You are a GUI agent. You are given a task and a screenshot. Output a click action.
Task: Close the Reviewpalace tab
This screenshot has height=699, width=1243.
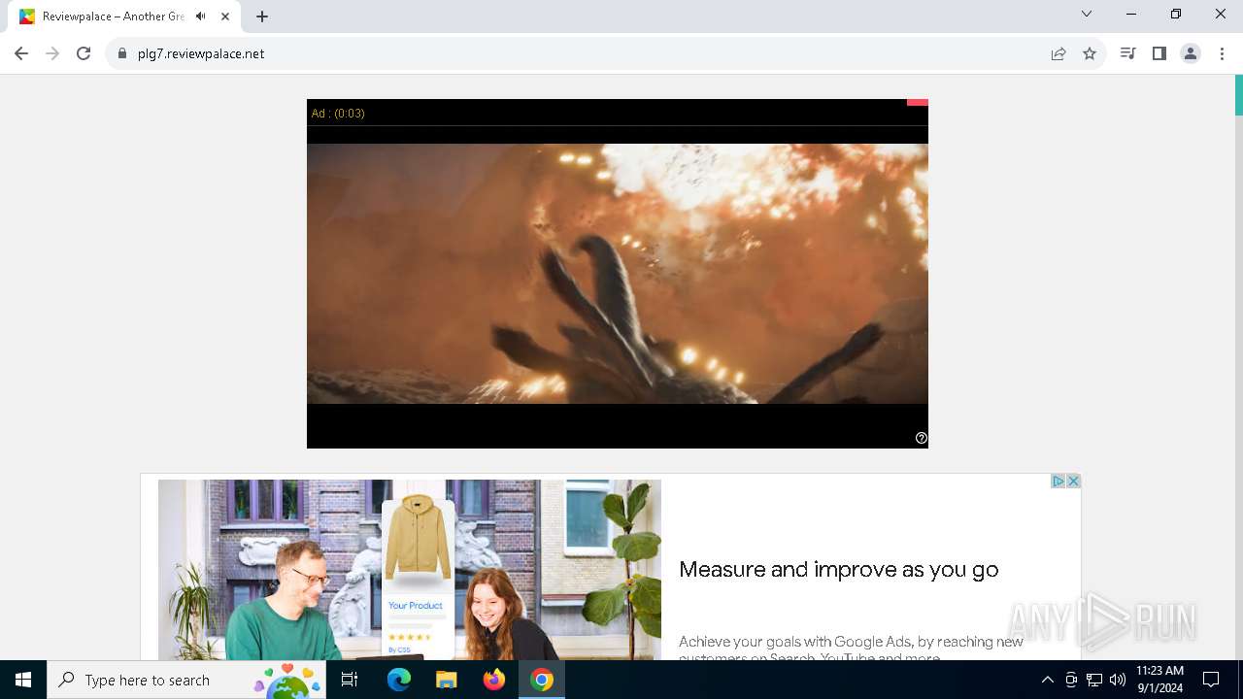[225, 17]
